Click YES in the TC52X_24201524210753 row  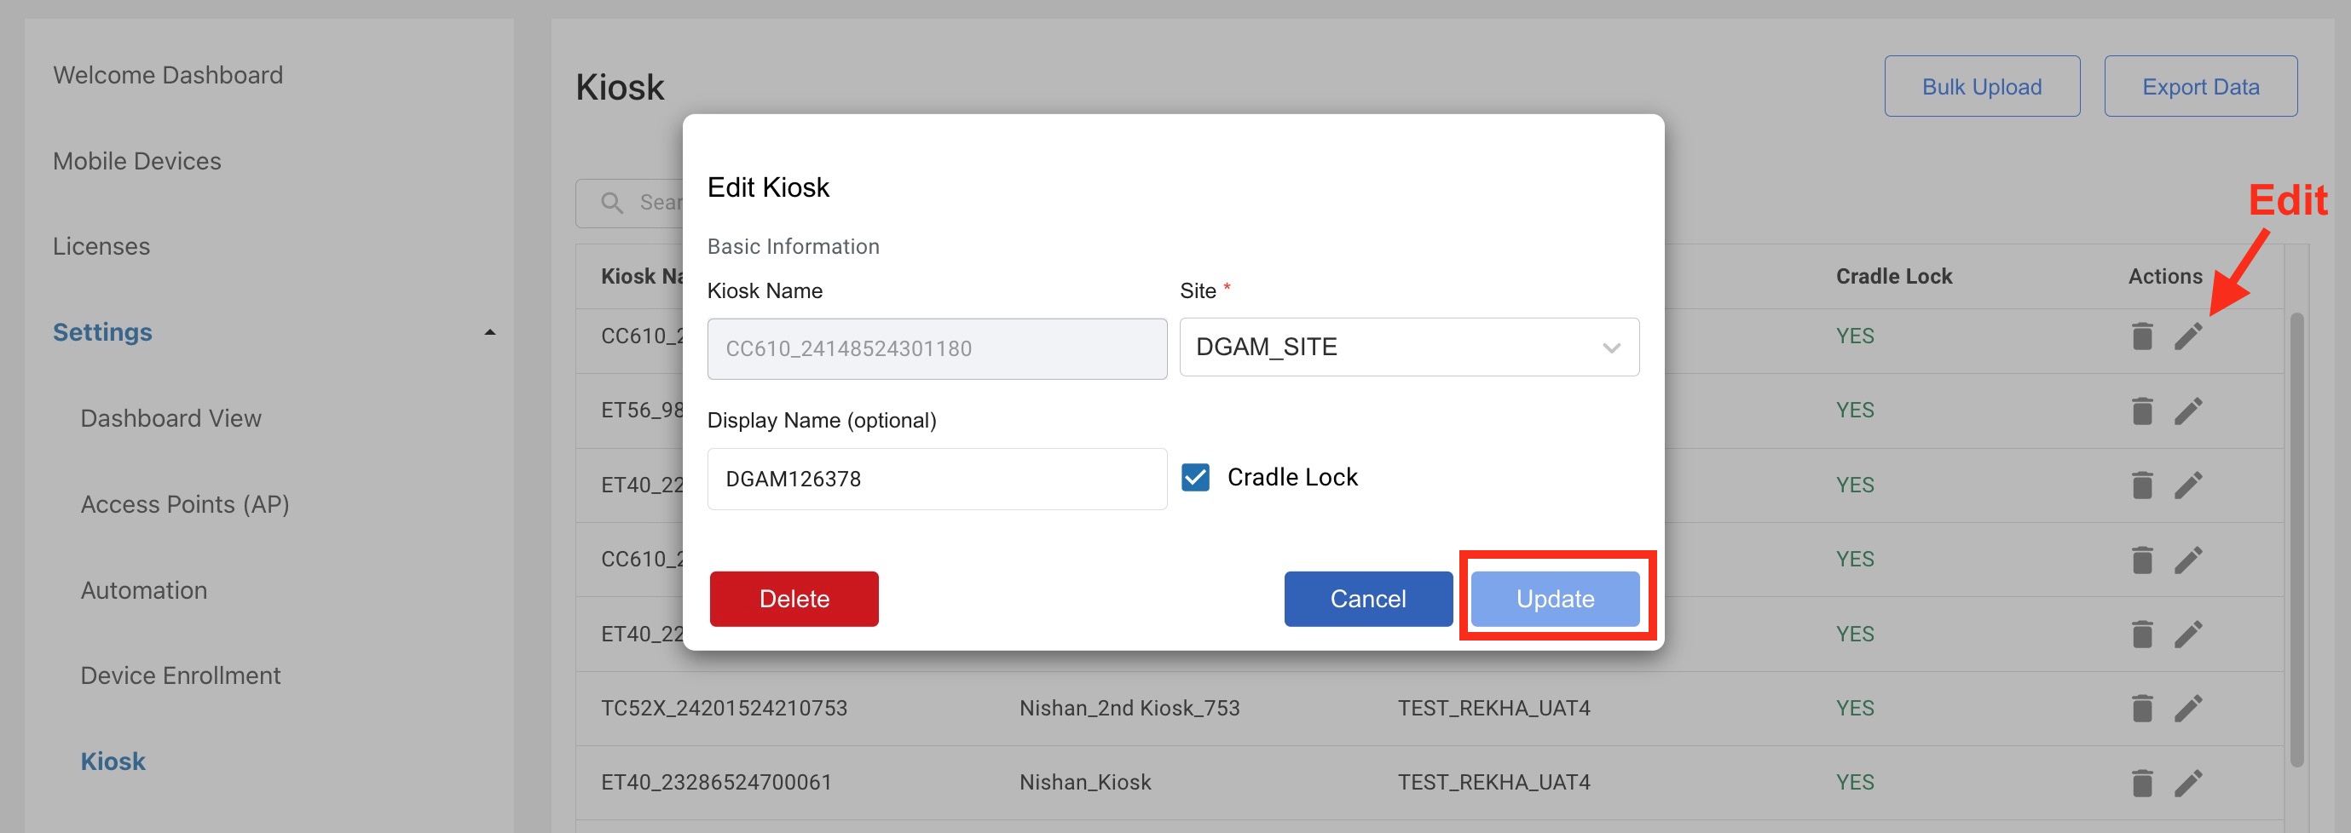(x=1856, y=708)
